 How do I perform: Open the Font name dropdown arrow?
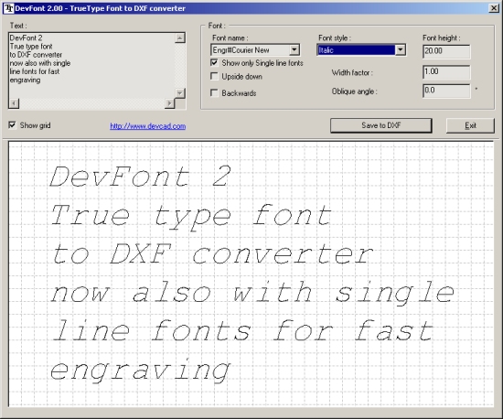(294, 49)
